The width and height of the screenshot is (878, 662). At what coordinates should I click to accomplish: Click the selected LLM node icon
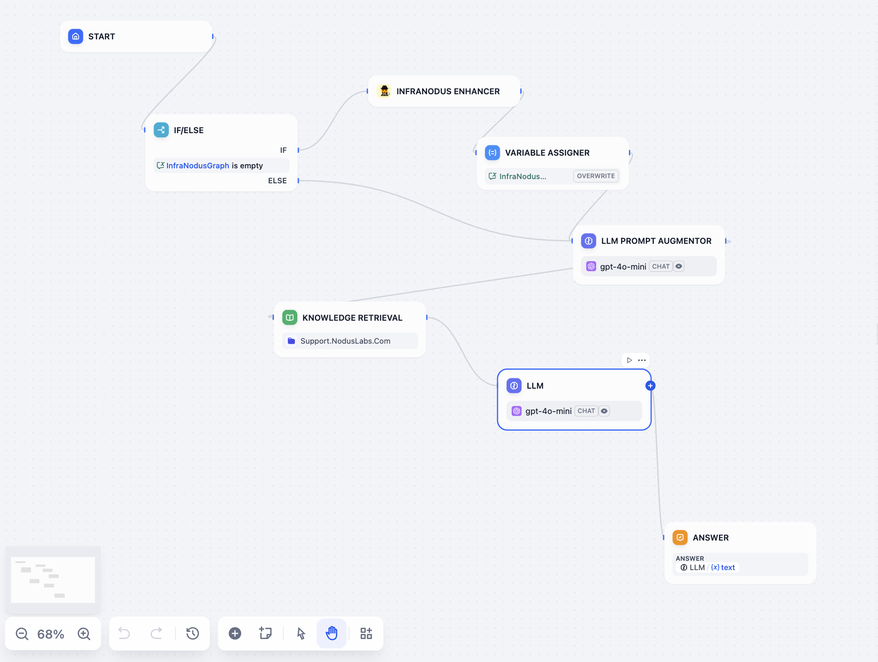coord(514,385)
